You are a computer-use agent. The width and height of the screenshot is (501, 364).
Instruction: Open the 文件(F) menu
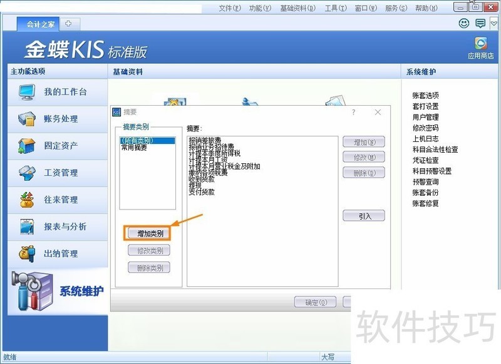tap(230, 8)
